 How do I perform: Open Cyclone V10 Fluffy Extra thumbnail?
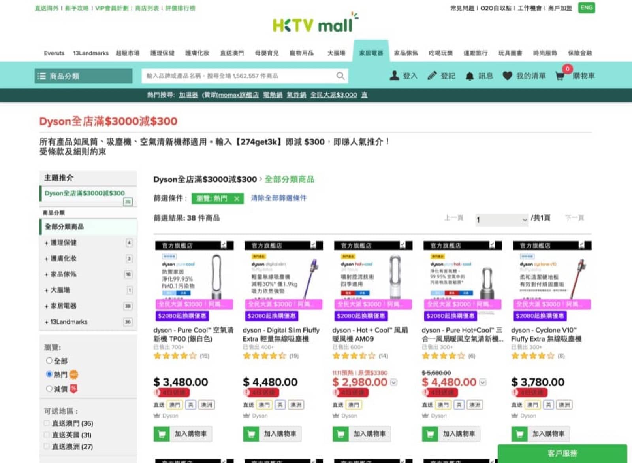click(x=551, y=281)
